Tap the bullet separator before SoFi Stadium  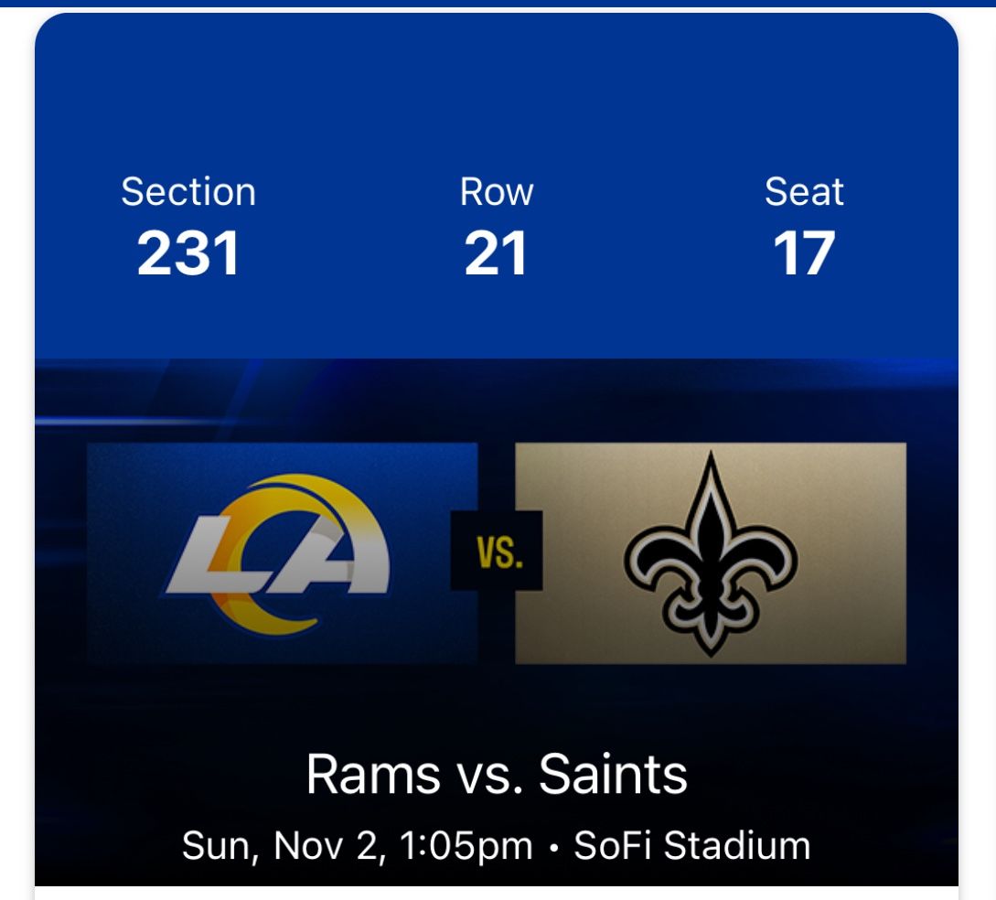click(553, 847)
